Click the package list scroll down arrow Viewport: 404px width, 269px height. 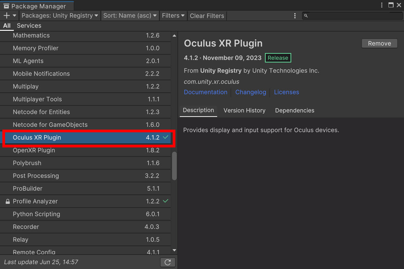click(x=174, y=250)
